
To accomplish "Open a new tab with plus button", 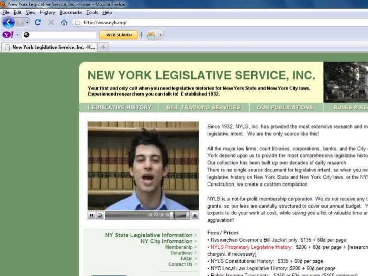I will [104, 47].
